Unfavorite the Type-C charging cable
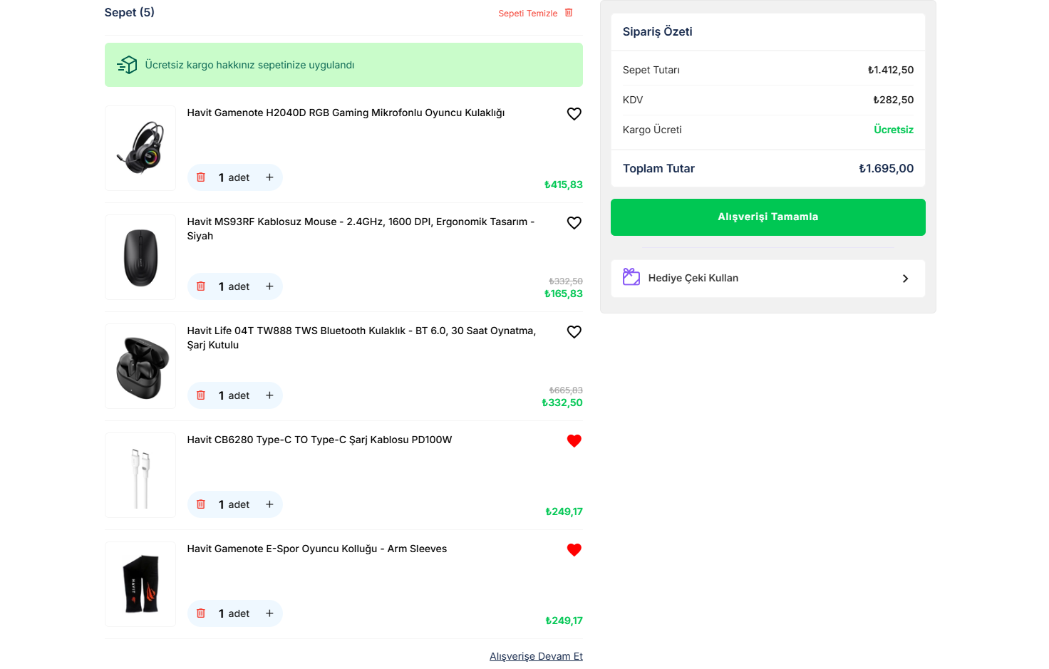Screen dimensions: 1049x669 pos(574,441)
